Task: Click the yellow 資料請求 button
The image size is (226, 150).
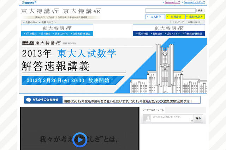Action: pyautogui.click(x=175, y=17)
